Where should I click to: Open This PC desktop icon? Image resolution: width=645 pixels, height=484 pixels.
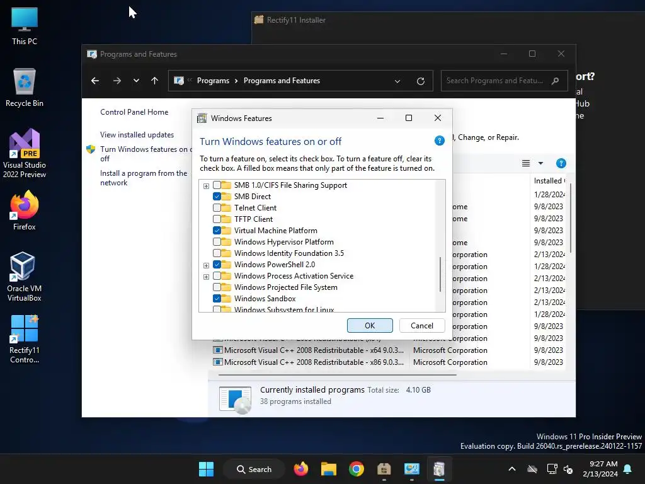25,26
